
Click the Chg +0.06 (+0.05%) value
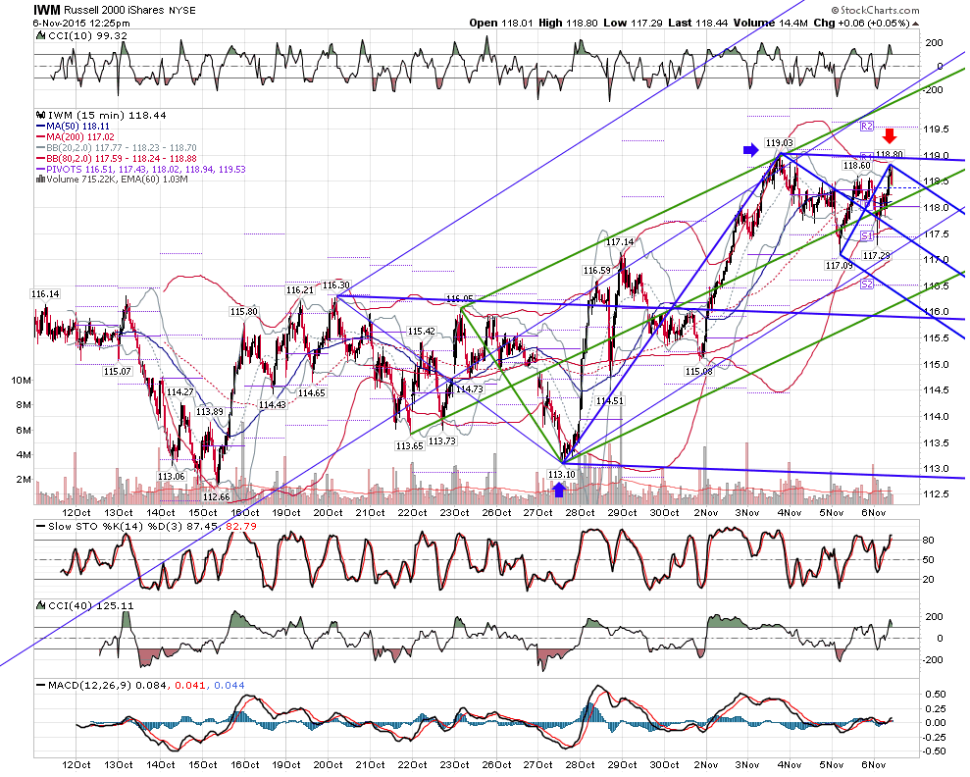coord(862,23)
